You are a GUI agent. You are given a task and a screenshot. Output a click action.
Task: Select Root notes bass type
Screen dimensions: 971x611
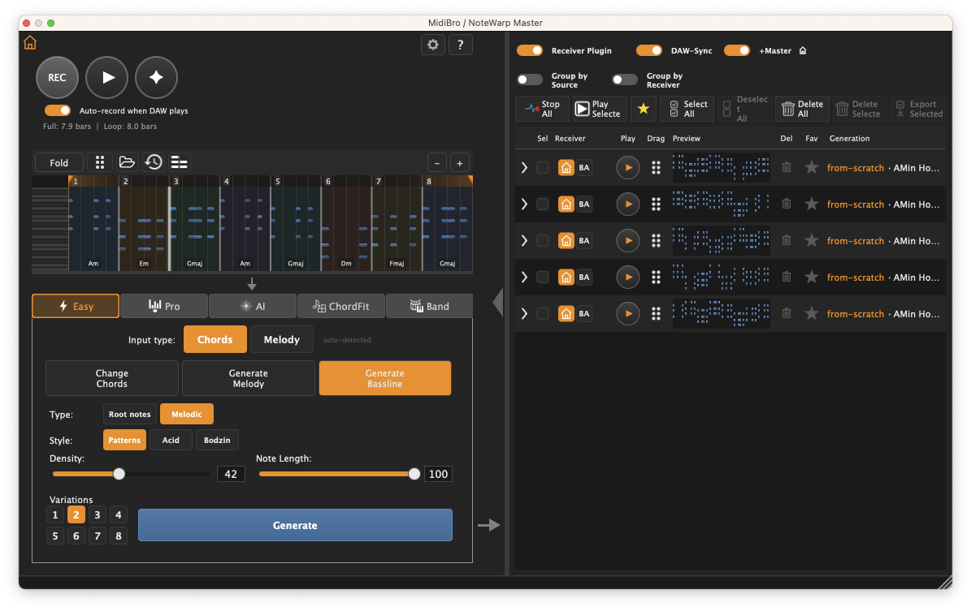(x=129, y=415)
